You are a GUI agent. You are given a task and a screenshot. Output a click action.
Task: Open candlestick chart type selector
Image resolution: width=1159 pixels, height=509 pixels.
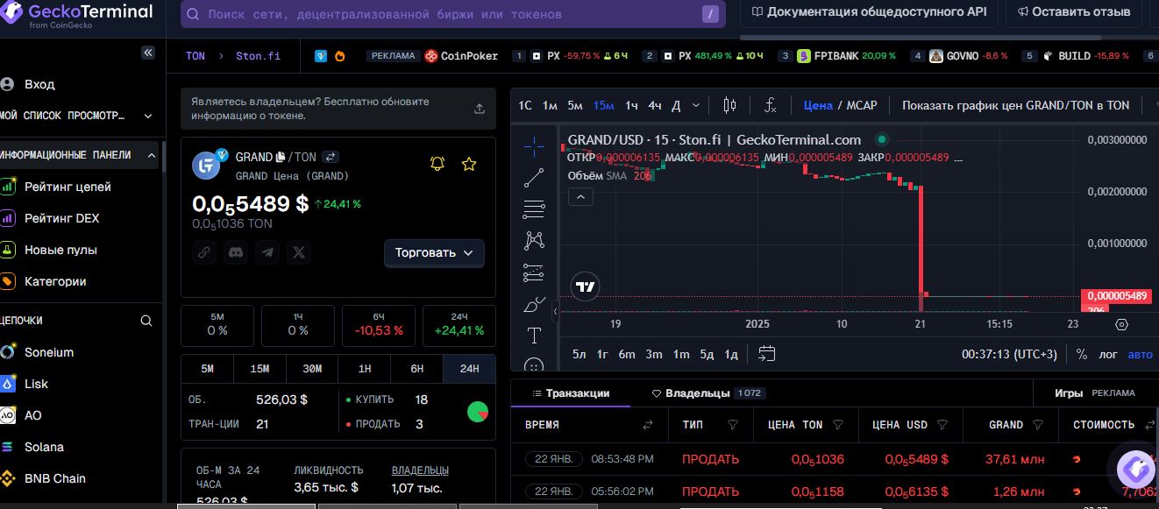click(729, 105)
